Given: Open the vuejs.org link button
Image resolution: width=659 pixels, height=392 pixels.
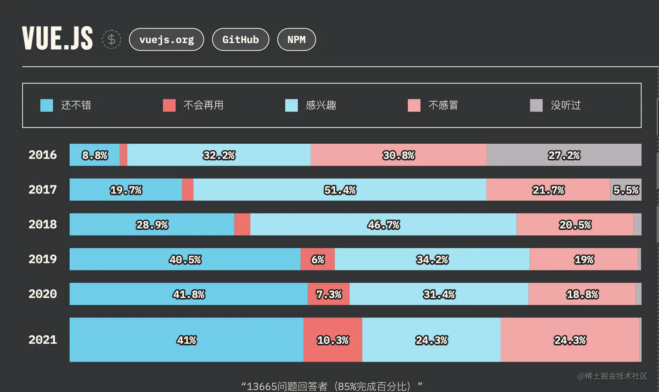Looking at the screenshot, I should coord(166,40).
